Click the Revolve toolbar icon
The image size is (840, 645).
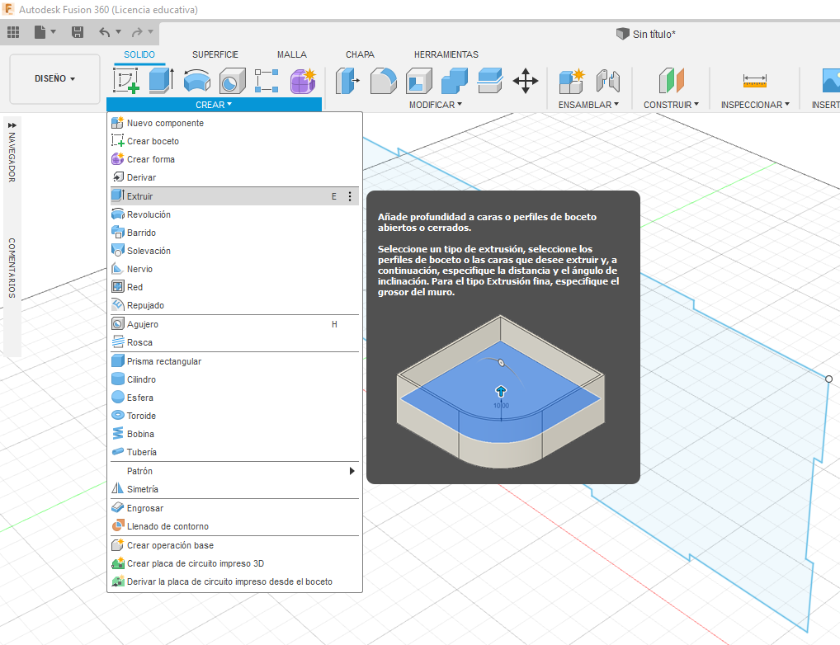tap(196, 81)
